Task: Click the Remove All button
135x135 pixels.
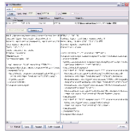Action: pos(35,30)
